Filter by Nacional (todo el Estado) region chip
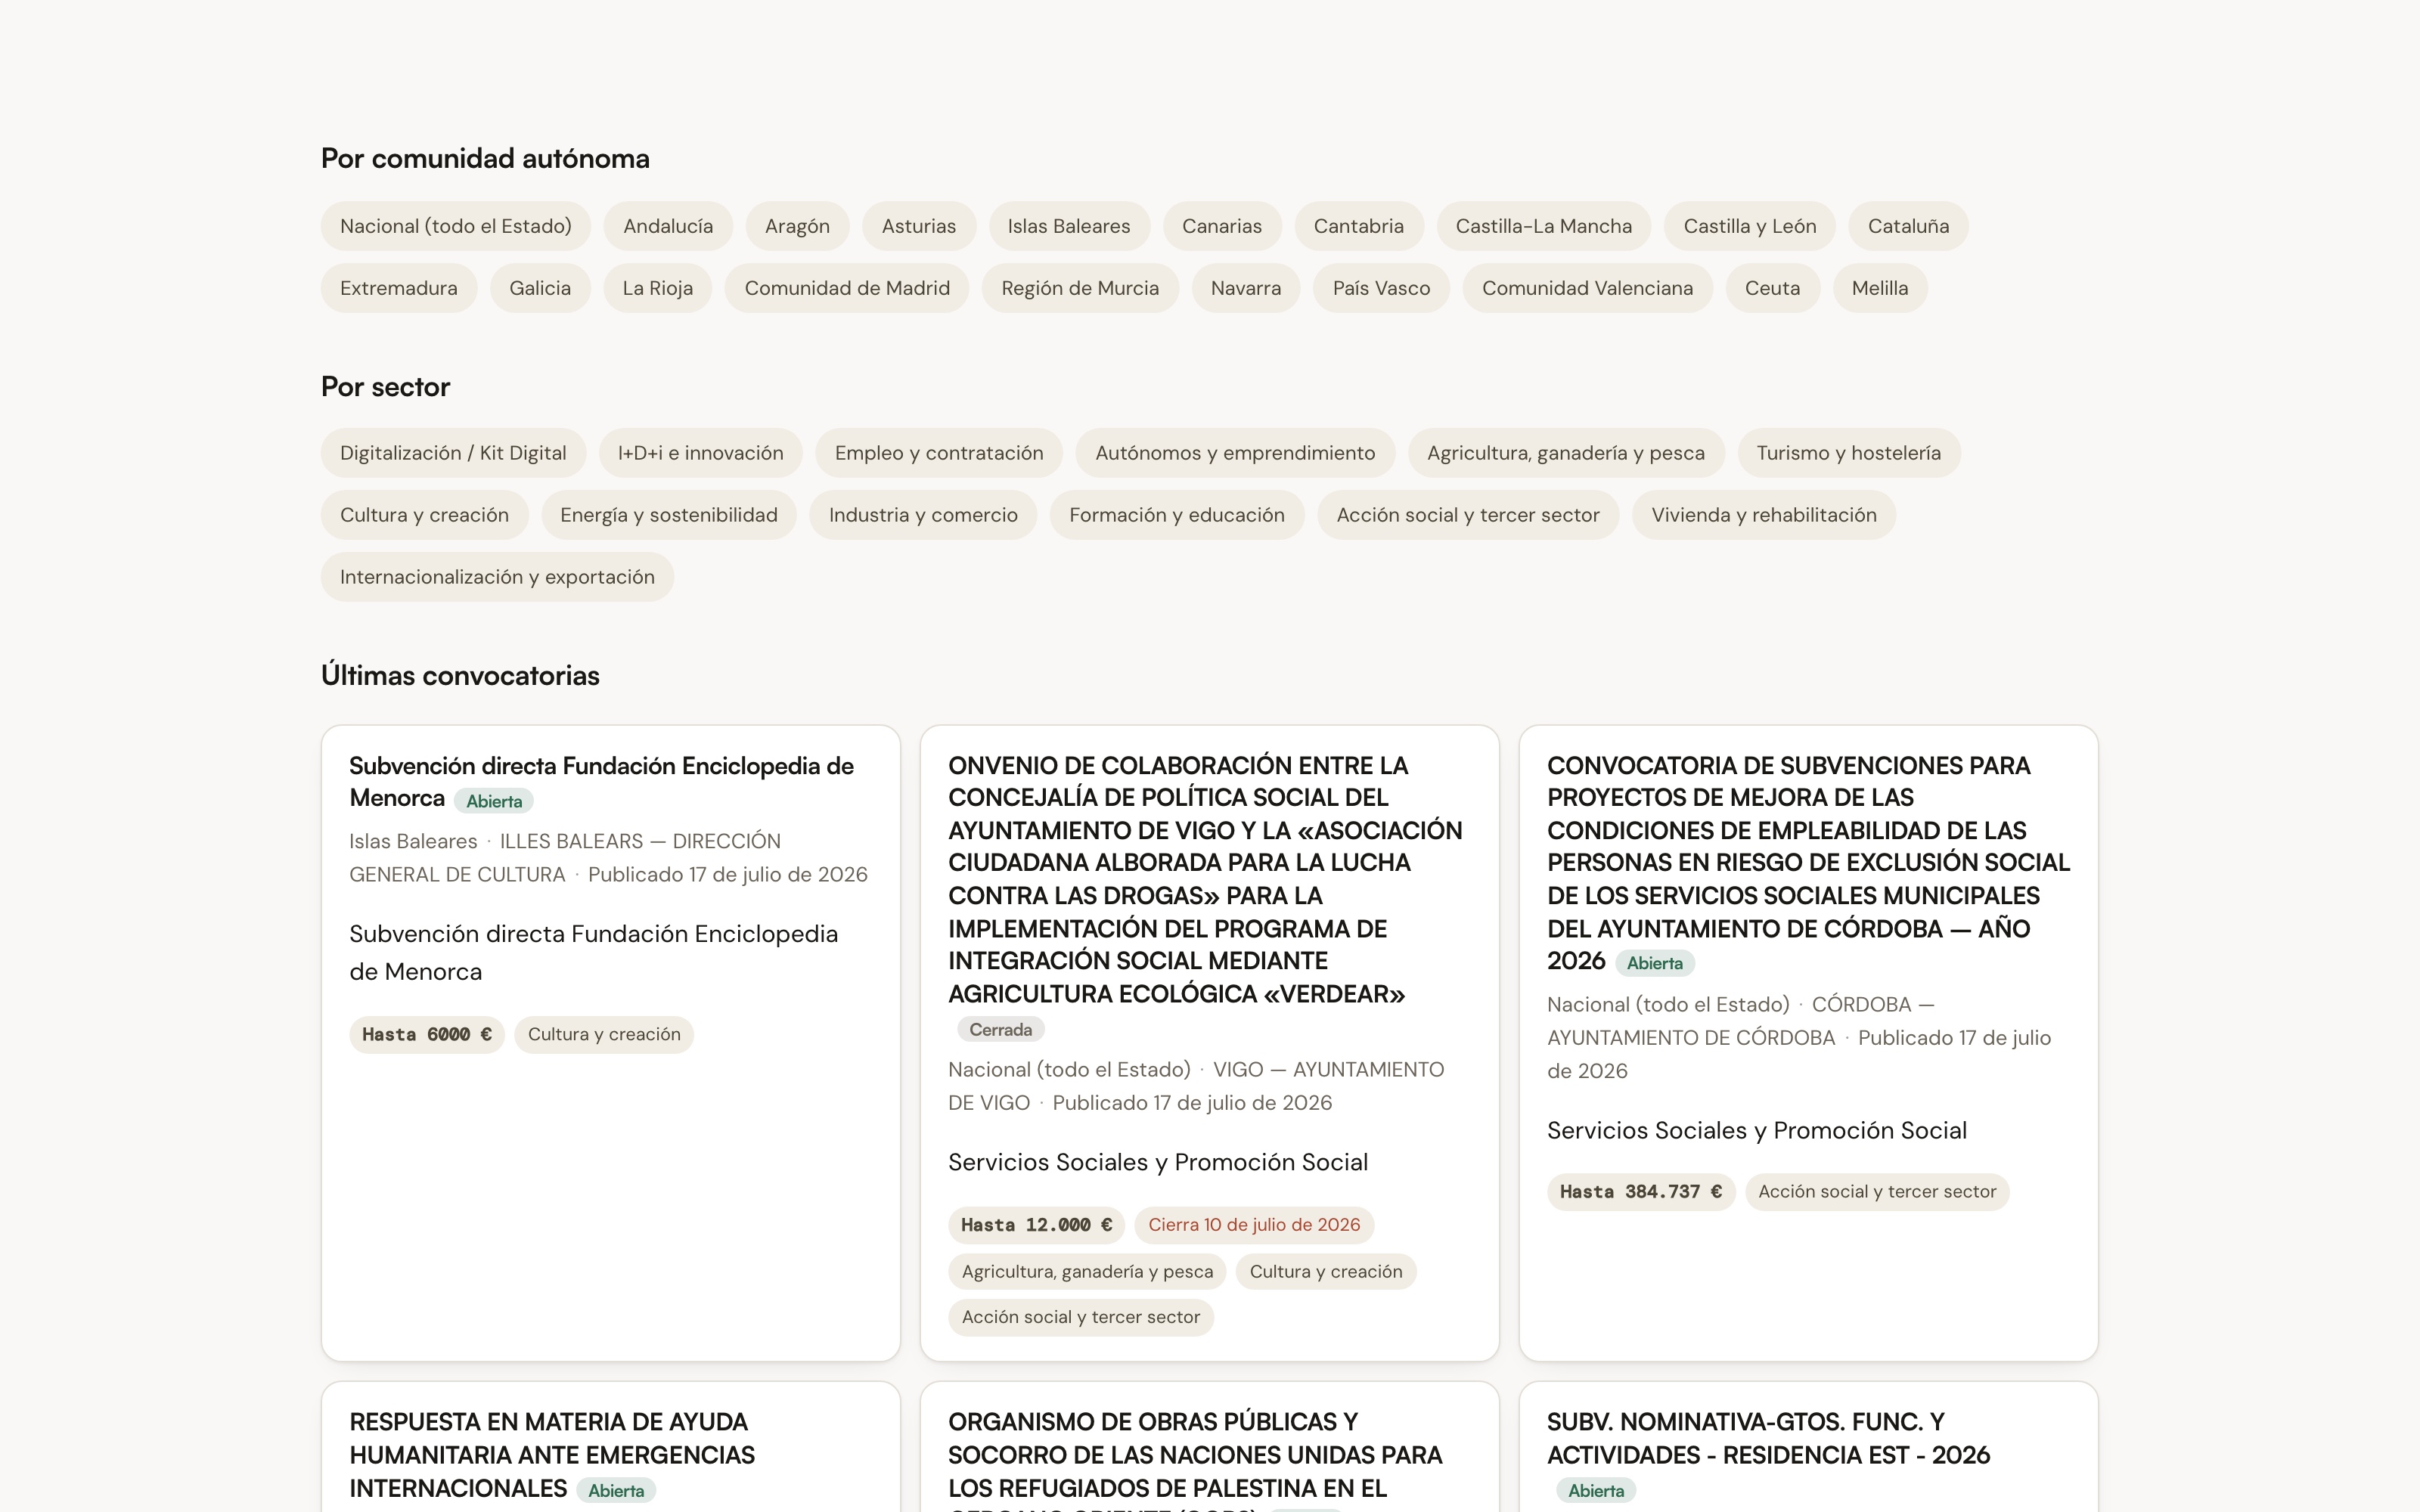2420x1512 pixels. 455,226
